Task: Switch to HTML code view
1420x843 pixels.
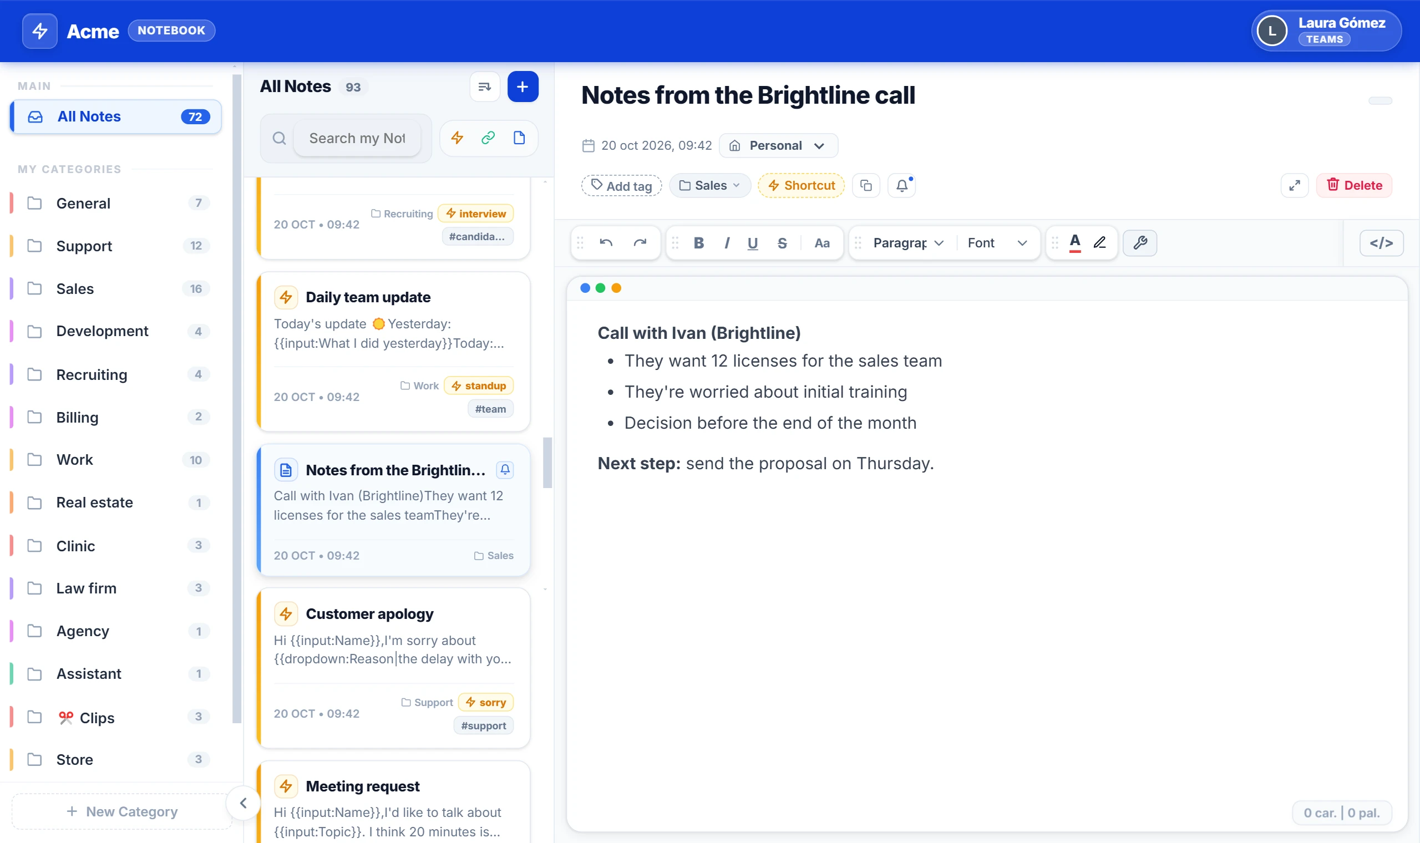Action: (1381, 243)
